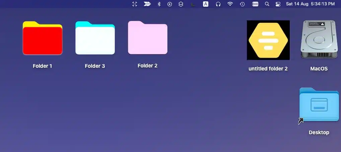Open the Time Machine menu bar icon

[242, 4]
